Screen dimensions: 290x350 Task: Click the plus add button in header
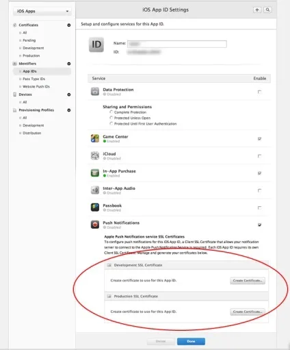pyautogui.click(x=257, y=10)
